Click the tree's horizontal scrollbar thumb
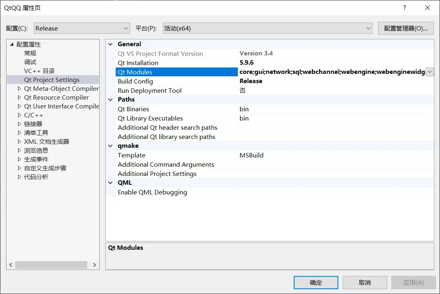 tap(51, 265)
